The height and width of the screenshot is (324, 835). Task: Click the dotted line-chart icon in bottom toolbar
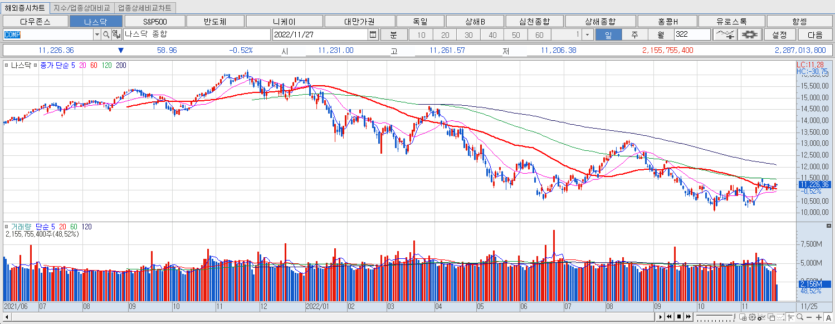780,317
